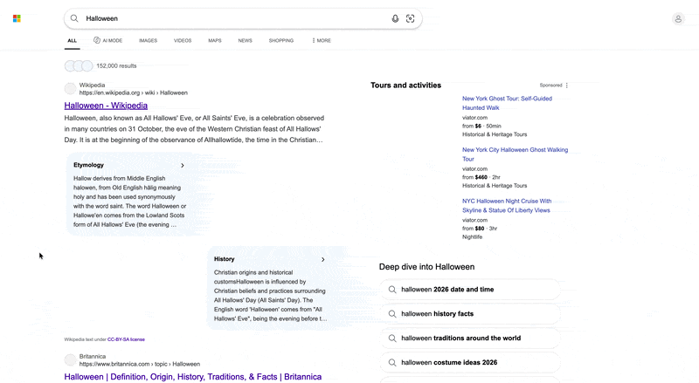Click magnifier beside halloween history facts
Image resolution: width=699 pixels, height=383 pixels.
[x=392, y=314]
